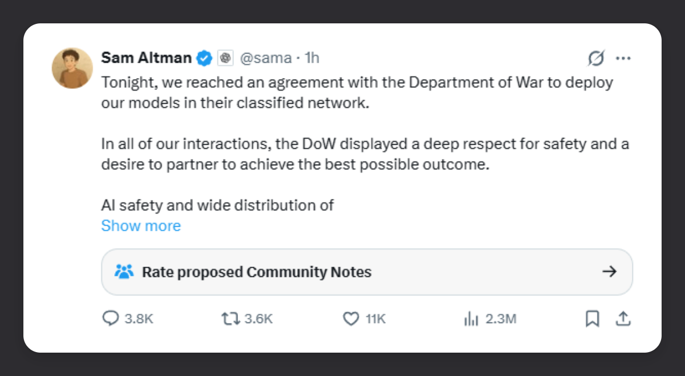Reply to the post via speech bubble
This screenshot has height=376, width=685.
110,319
